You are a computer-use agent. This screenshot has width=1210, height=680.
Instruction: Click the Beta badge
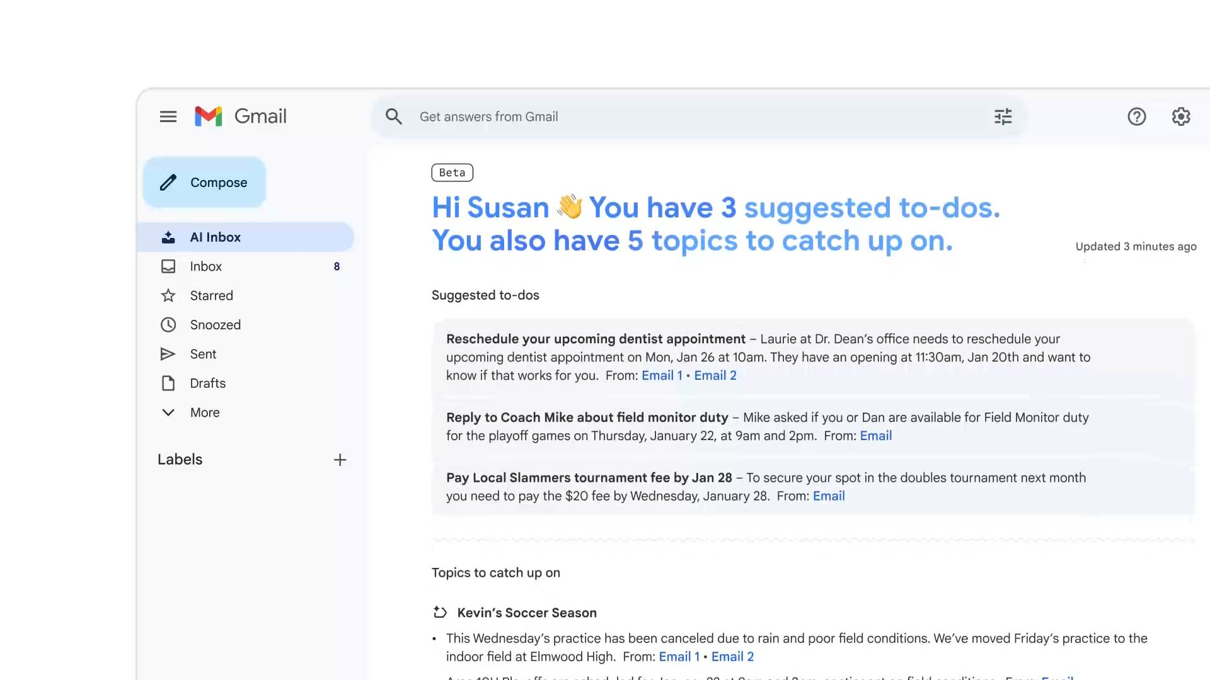[452, 172]
